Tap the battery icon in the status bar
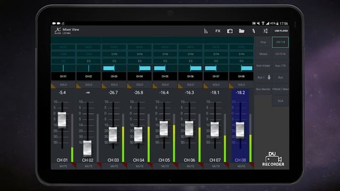The image size is (340, 191). tap(277, 23)
